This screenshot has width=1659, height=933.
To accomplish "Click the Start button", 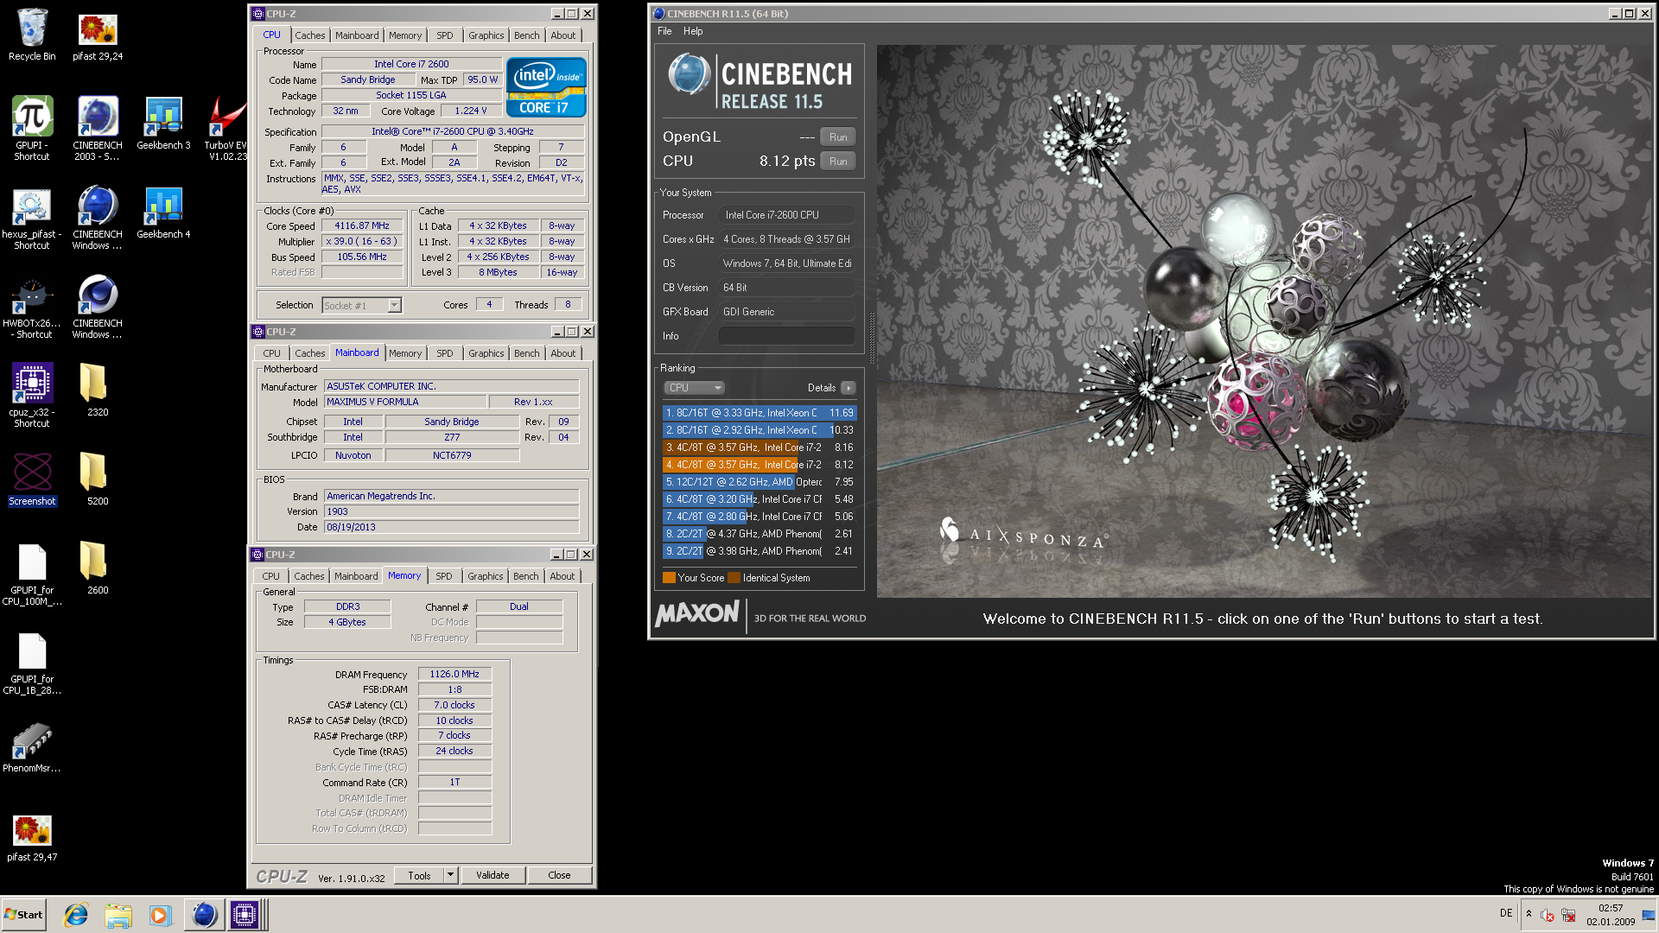I will 23,915.
